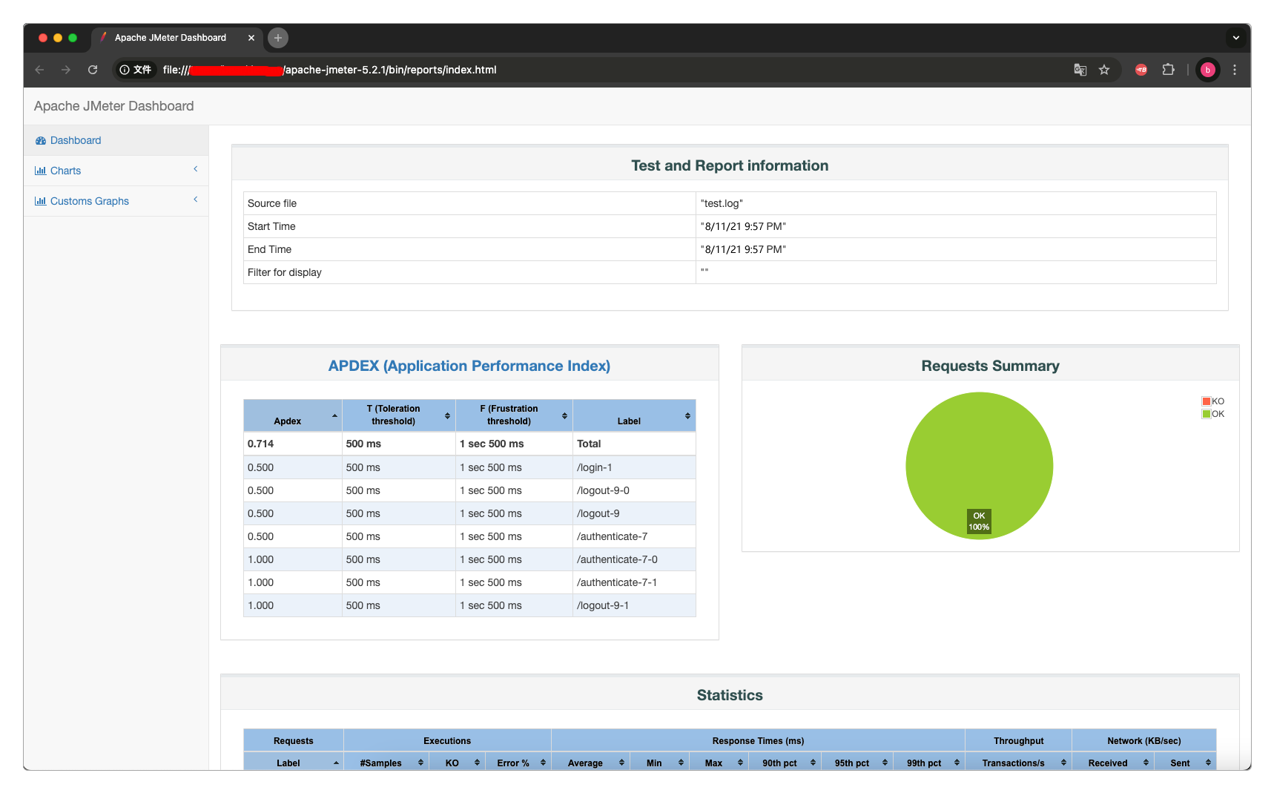
Task: Click the OK 100% pie label
Action: coord(979,521)
